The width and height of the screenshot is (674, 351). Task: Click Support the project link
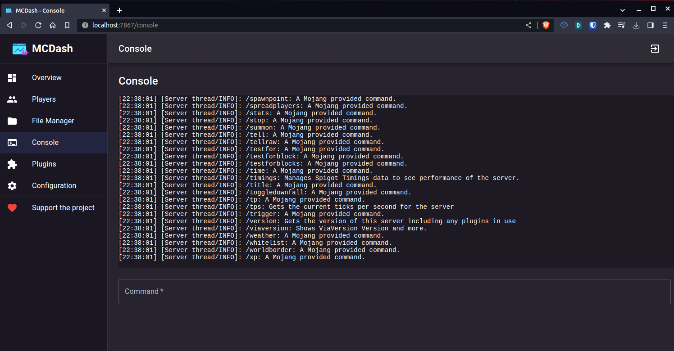coord(54,208)
